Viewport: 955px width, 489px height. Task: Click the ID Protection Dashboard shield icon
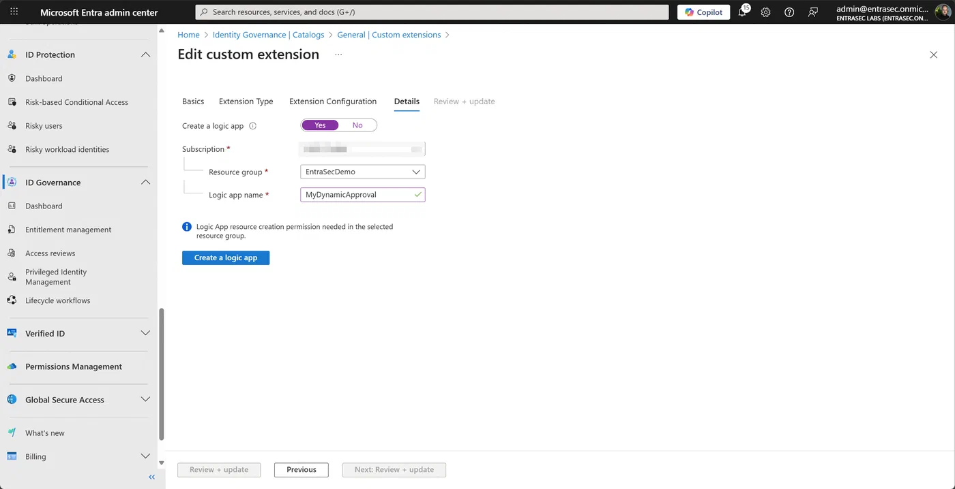coord(12,78)
